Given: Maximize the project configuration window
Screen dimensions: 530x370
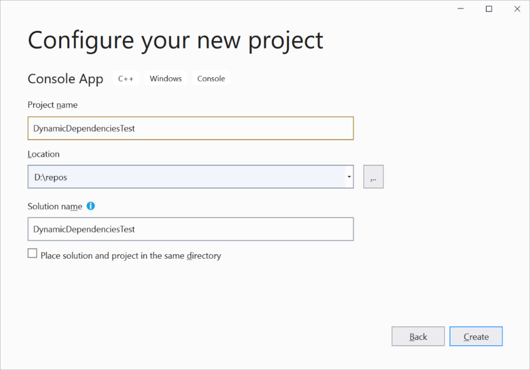Looking at the screenshot, I should click(x=489, y=8).
